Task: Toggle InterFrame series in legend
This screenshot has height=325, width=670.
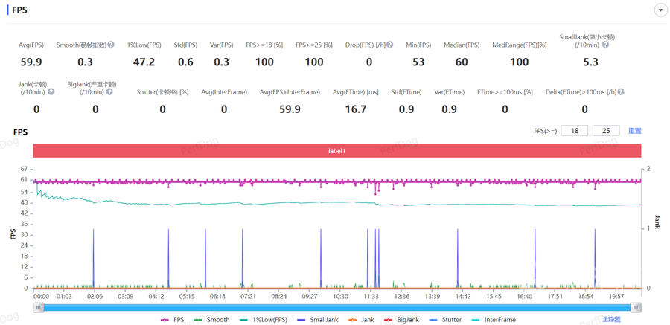Action: coord(493,320)
